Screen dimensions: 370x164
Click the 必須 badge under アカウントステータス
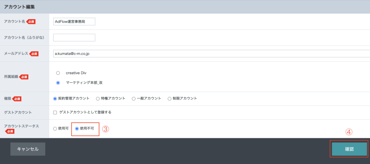[9, 131]
